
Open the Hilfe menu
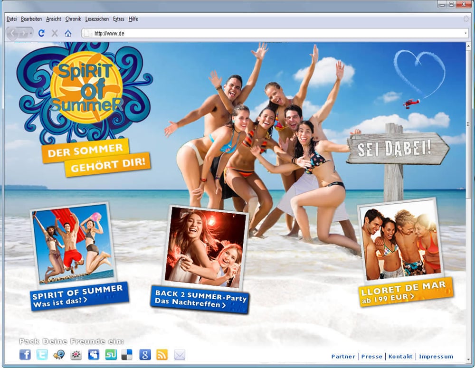133,19
